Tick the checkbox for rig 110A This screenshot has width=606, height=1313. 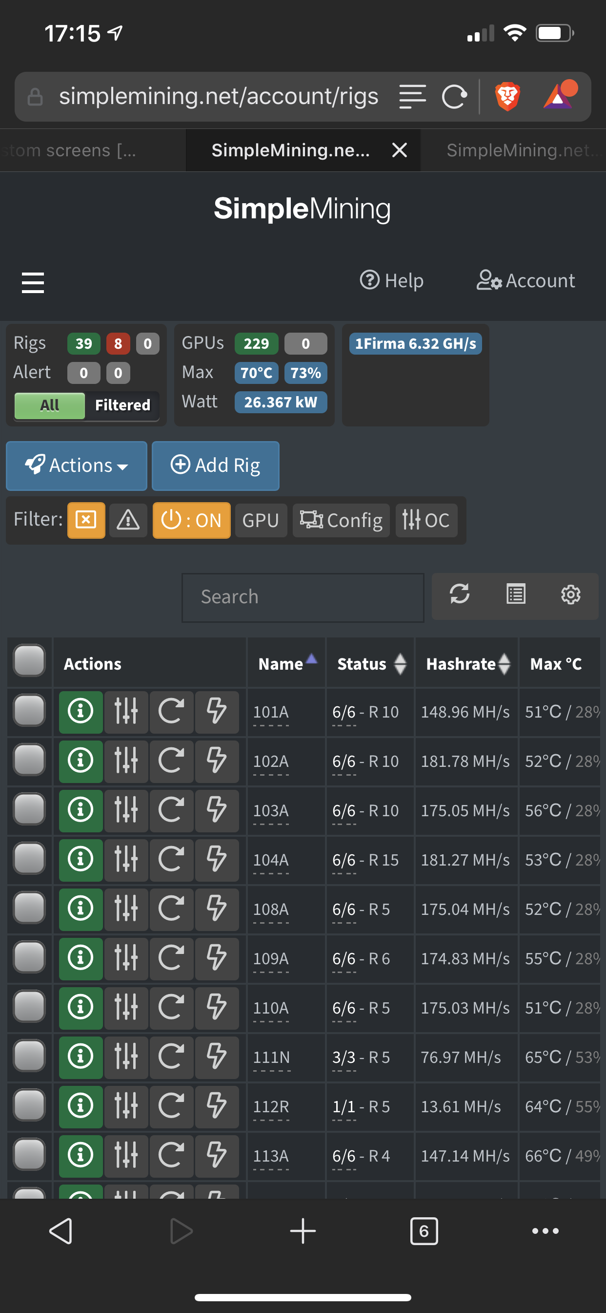pos(30,1007)
